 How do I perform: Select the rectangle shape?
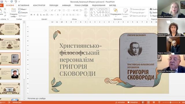pos(100,9)
